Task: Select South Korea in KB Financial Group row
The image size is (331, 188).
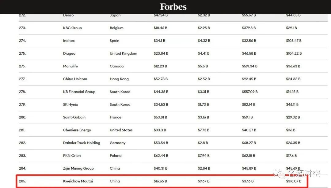Action: pyautogui.click(x=120, y=92)
